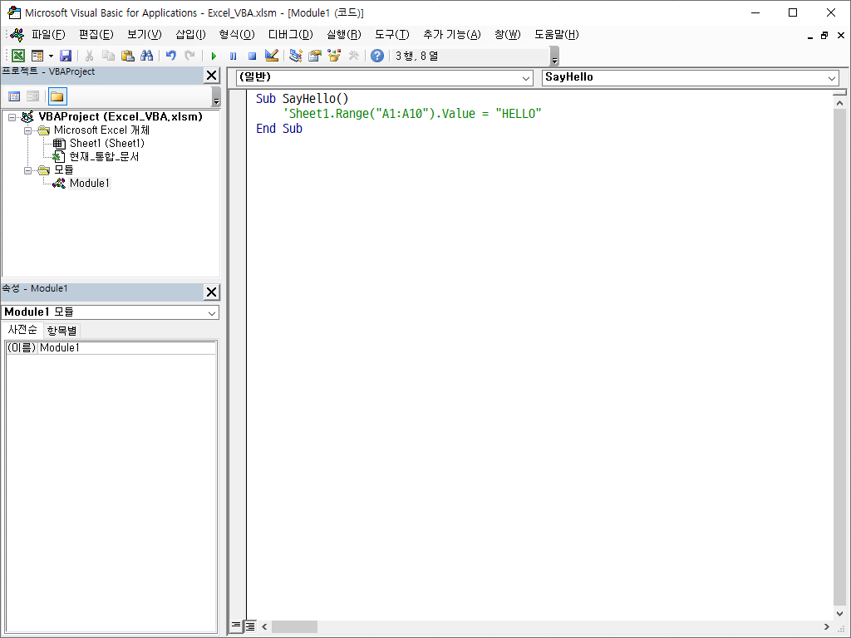Open the 추가 기능(A) menu

tap(451, 35)
